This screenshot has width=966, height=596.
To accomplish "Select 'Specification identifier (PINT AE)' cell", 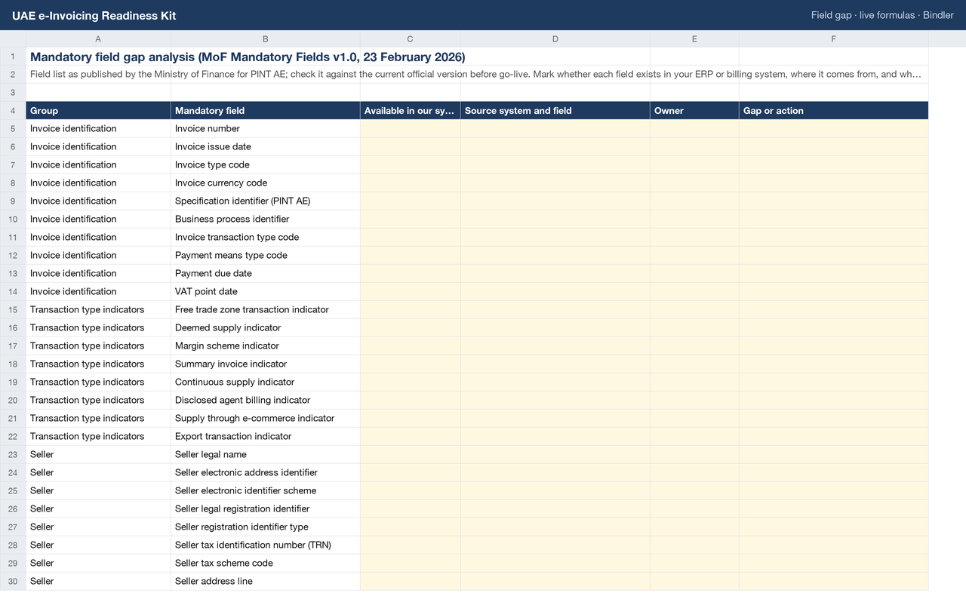I will pos(265,201).
